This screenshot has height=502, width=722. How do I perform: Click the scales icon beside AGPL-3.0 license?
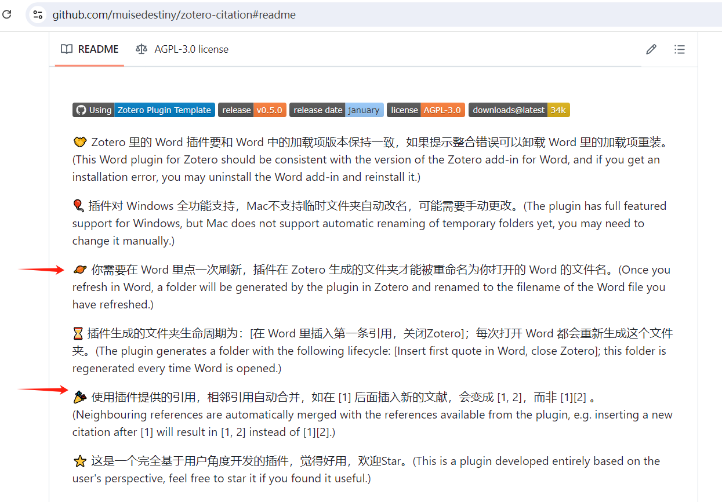tap(142, 49)
